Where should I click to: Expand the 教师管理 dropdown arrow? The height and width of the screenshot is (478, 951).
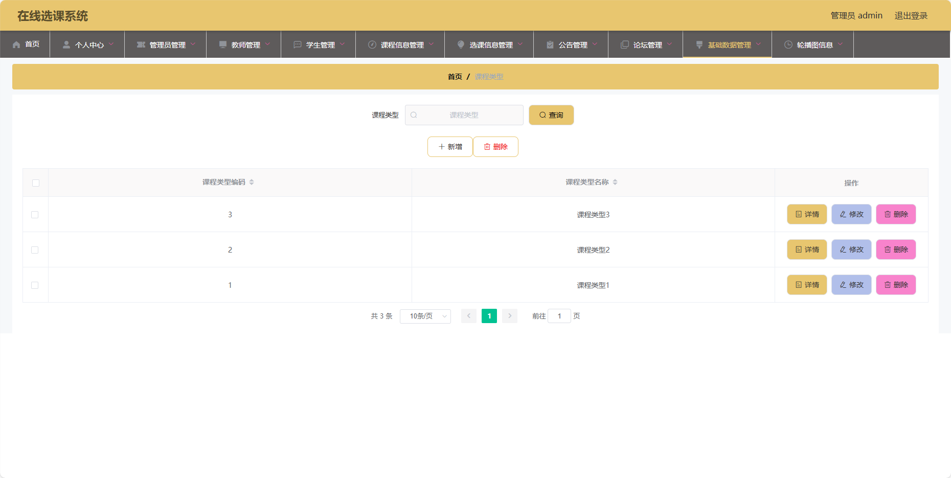(x=267, y=44)
